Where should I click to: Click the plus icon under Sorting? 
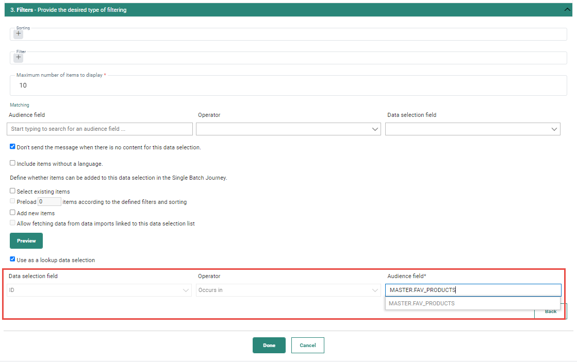[x=19, y=34]
